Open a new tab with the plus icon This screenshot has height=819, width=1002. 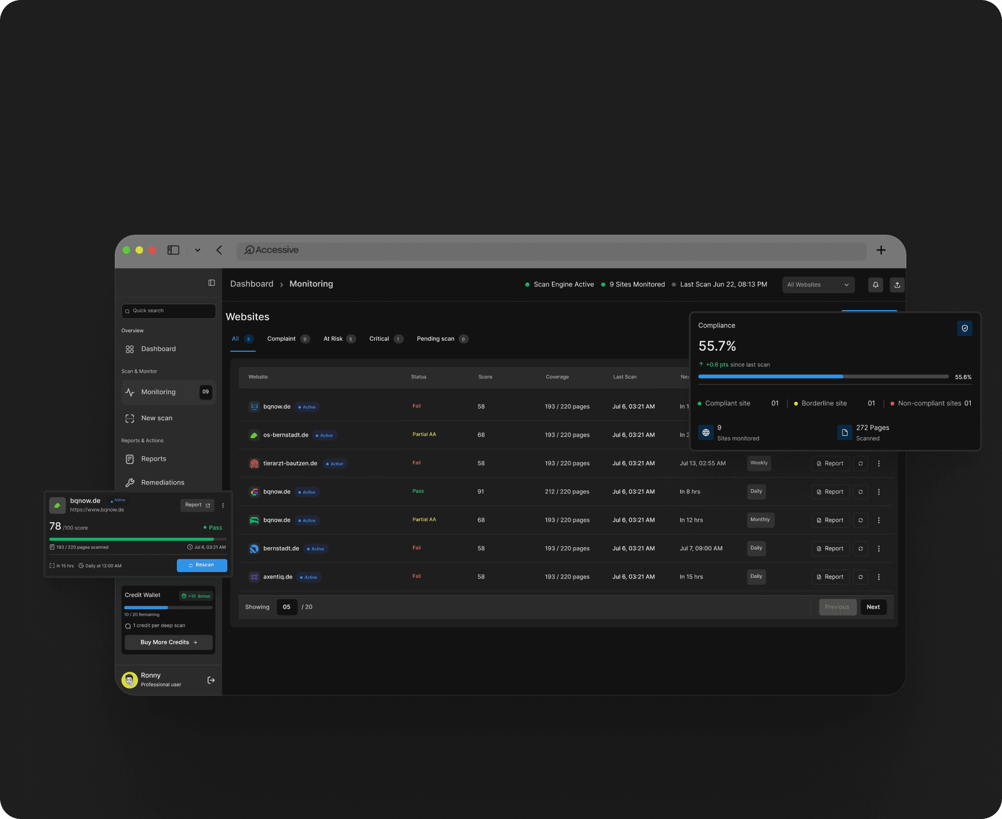881,250
